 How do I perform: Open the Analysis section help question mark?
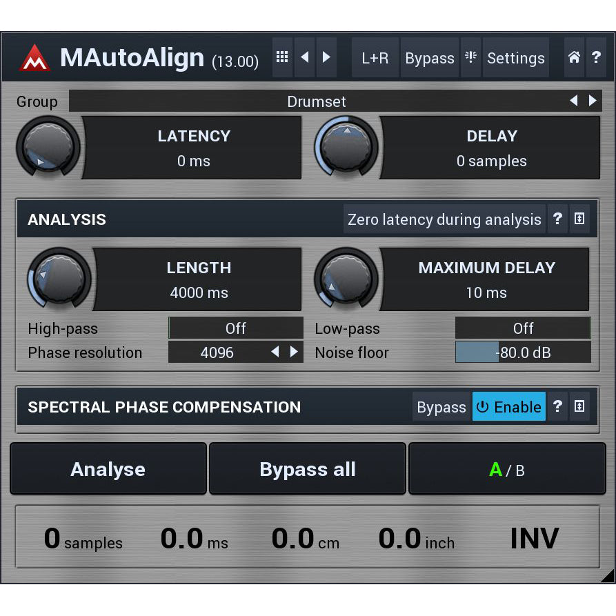(558, 219)
